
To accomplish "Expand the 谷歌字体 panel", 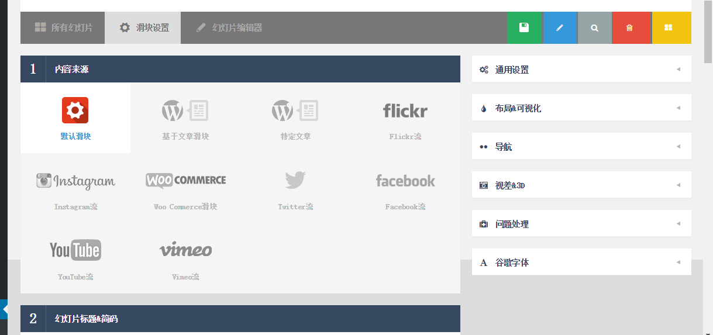I will pos(581,263).
